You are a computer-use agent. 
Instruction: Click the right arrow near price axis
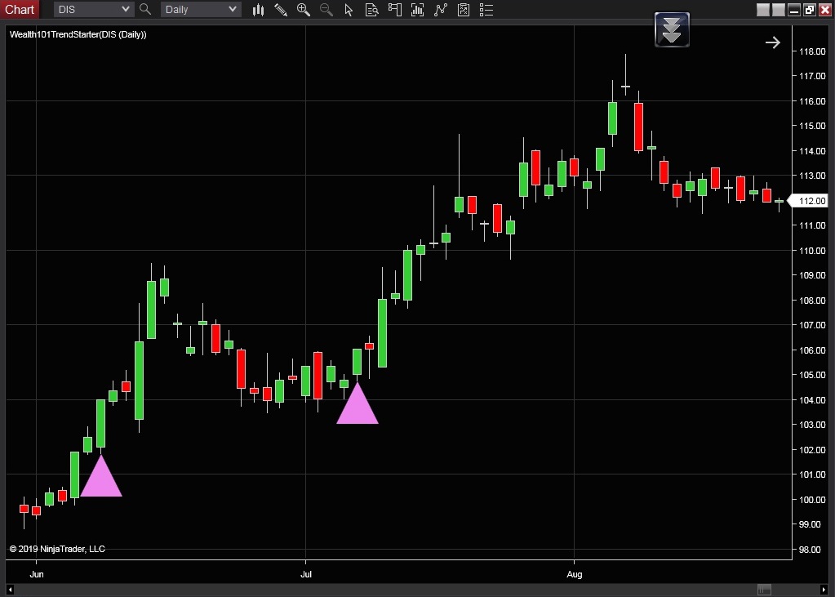(772, 42)
